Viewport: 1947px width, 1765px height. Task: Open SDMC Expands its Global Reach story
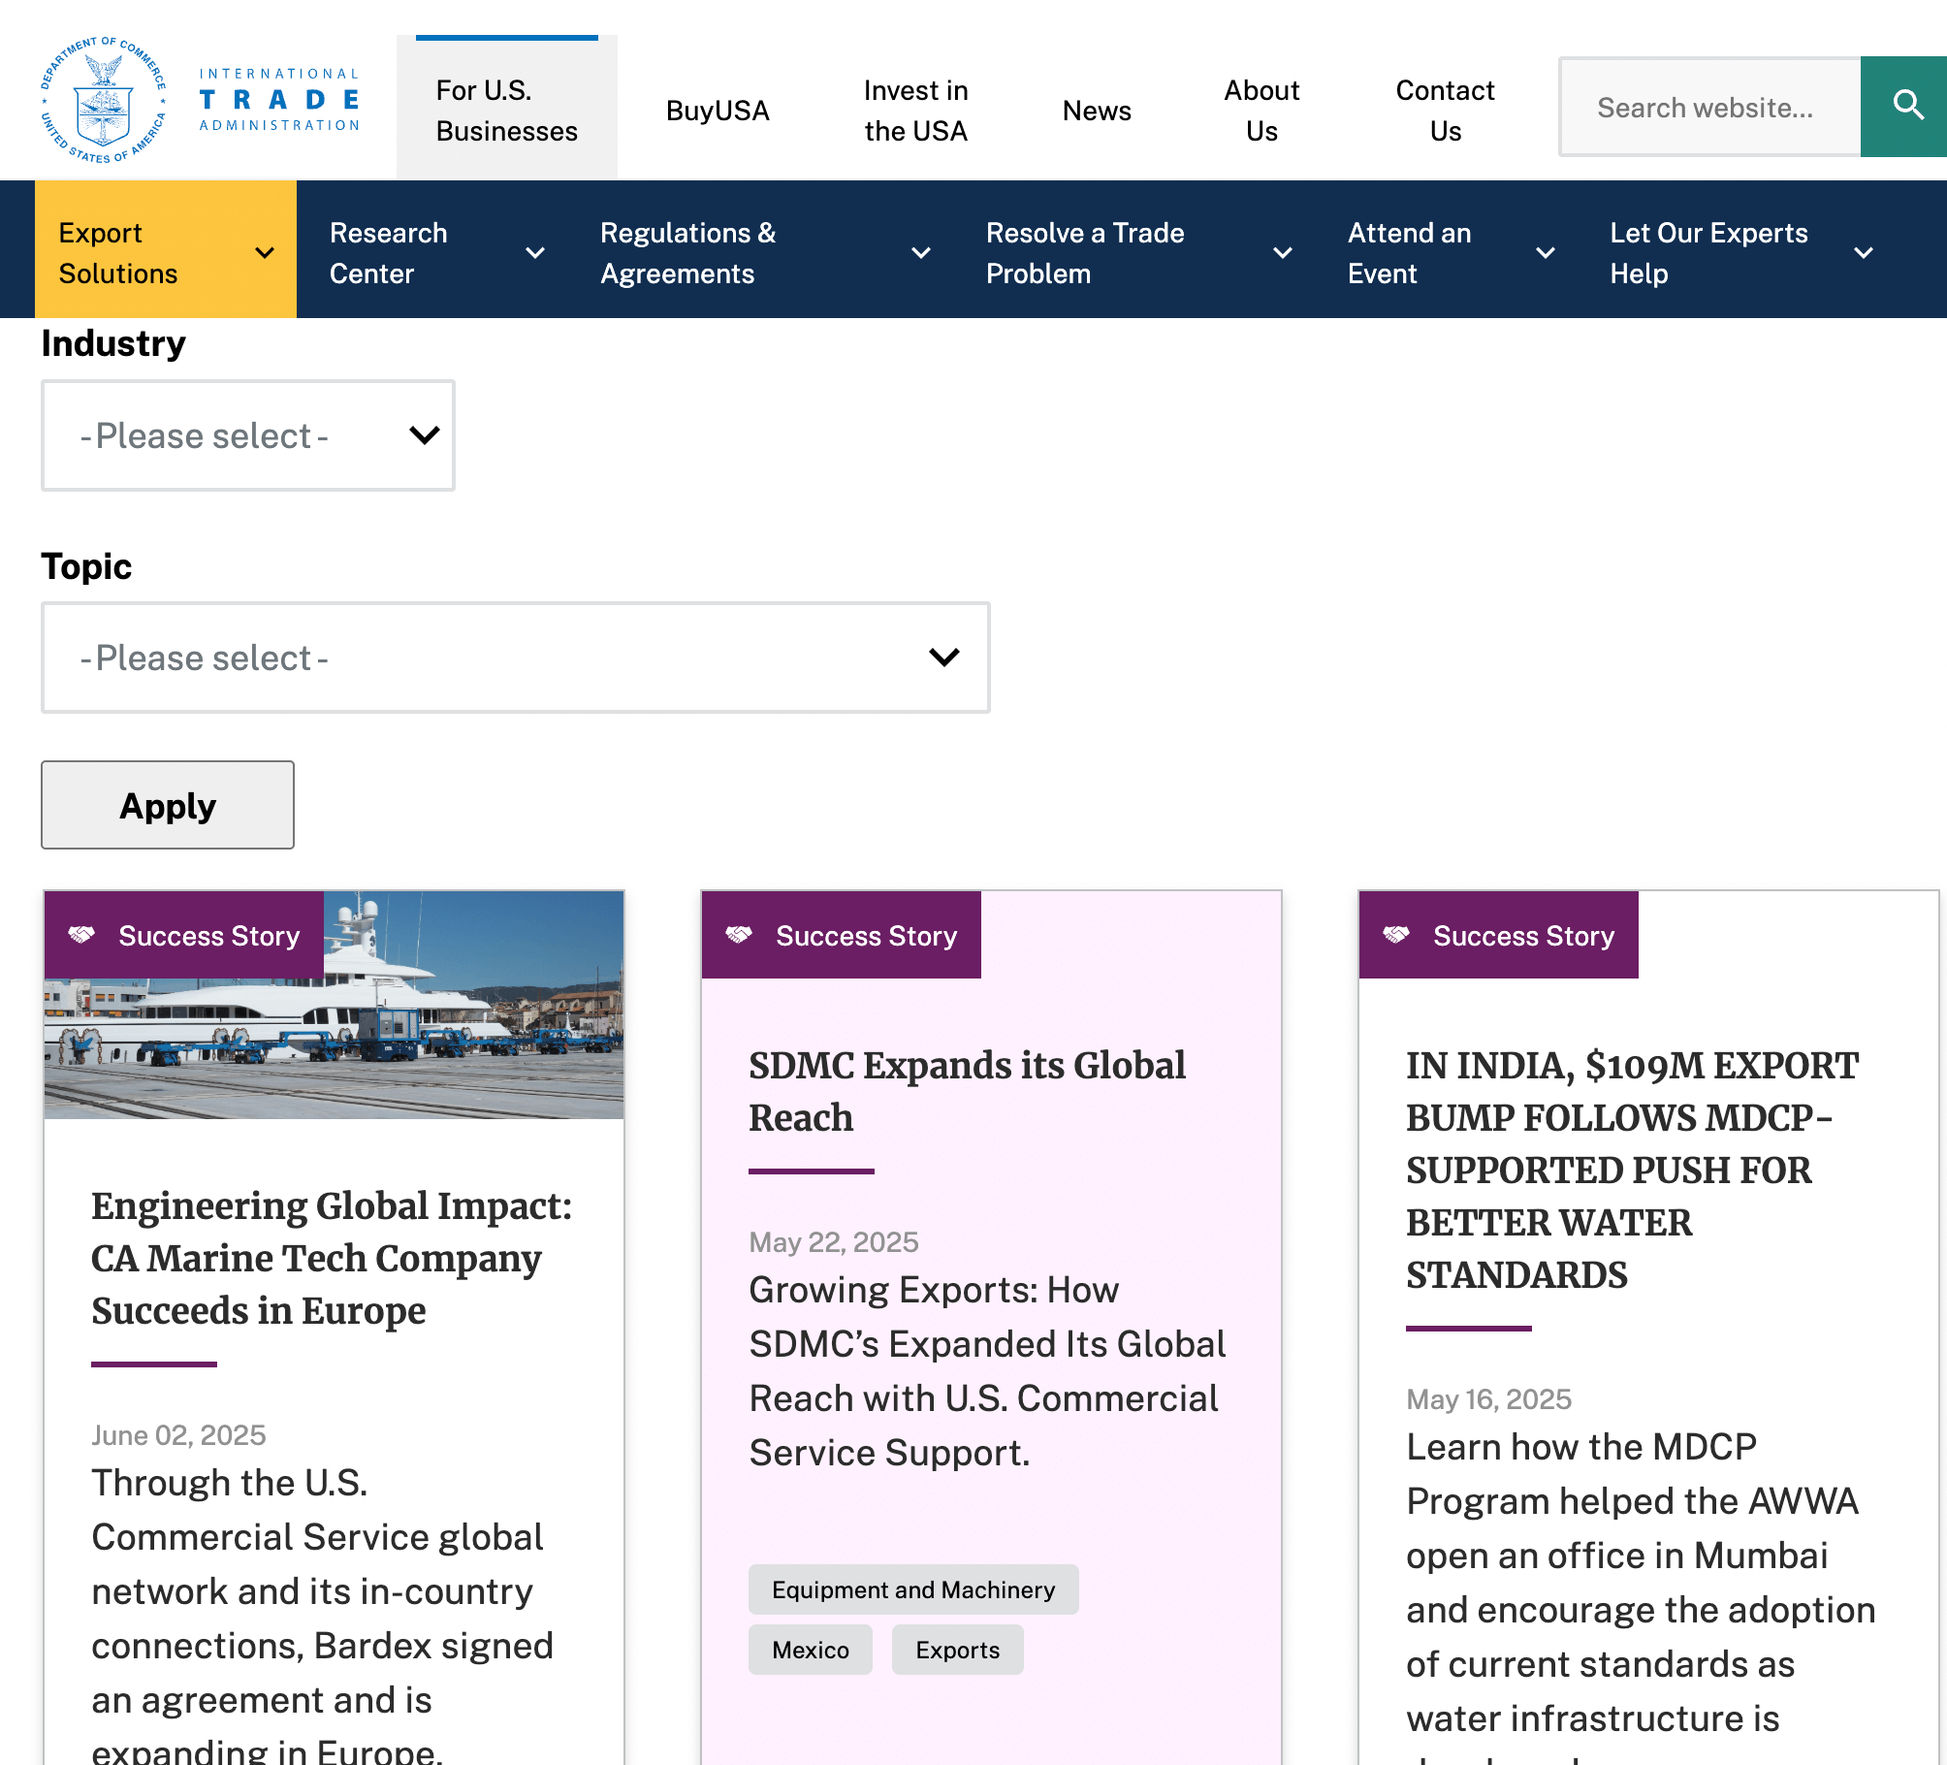[967, 1091]
